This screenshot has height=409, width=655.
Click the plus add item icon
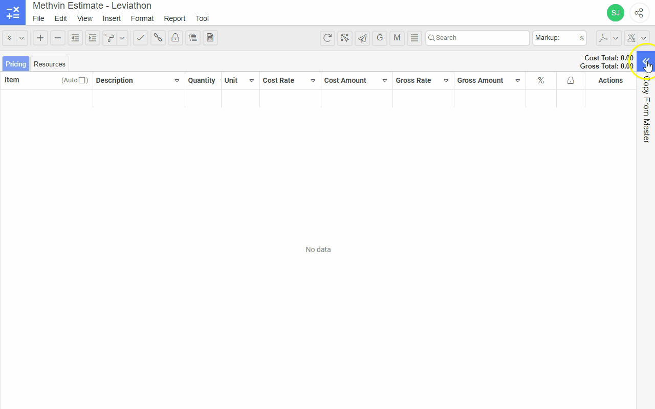click(x=40, y=38)
